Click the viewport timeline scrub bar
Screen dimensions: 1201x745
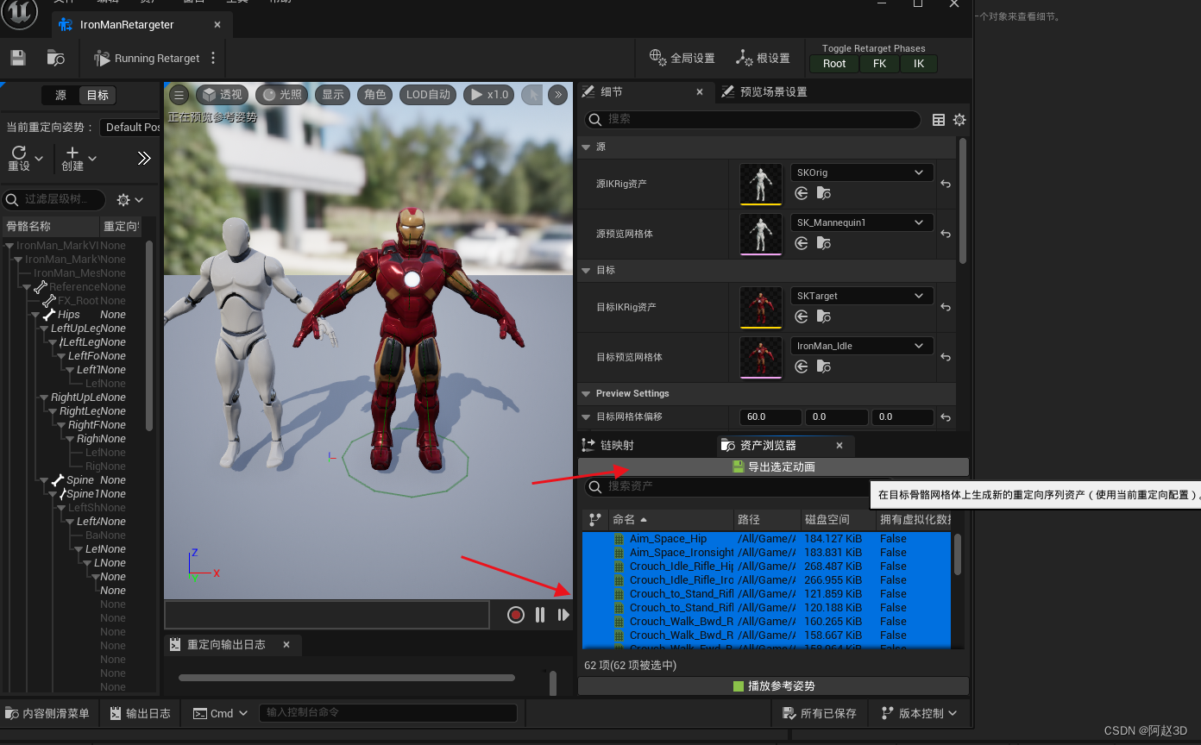pyautogui.click(x=327, y=615)
